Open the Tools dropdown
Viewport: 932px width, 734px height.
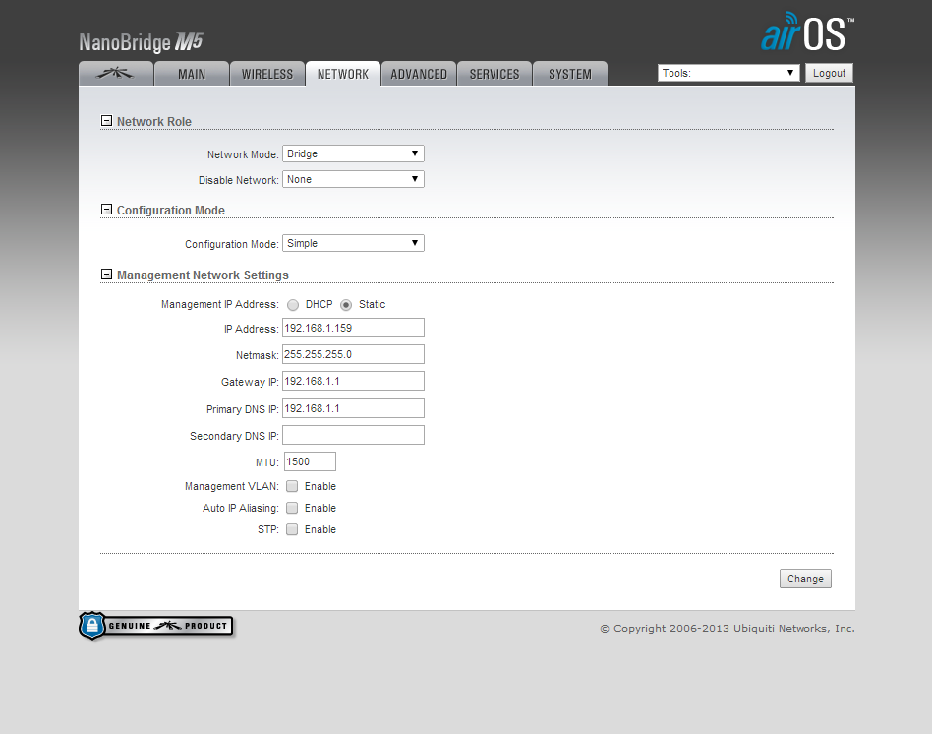tap(728, 73)
